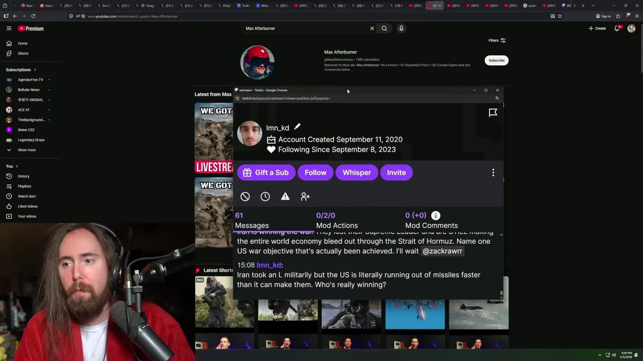643x361 pixels.
Task: Go back in the browser
Action: (x=15, y=16)
